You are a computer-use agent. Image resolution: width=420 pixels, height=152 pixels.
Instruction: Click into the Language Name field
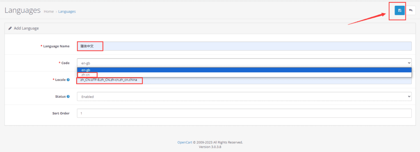pyautogui.click(x=244, y=46)
